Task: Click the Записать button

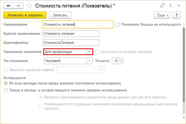Action: (x=60, y=15)
